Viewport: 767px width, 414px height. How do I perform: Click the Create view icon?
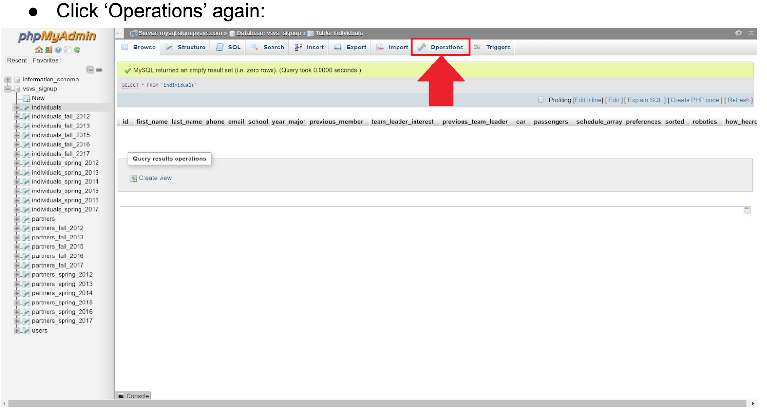coord(133,178)
